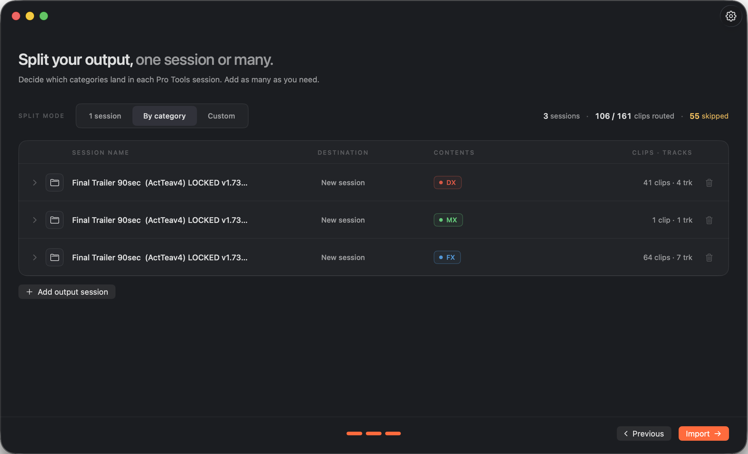Image resolution: width=748 pixels, height=454 pixels.
Task: Open the settings gear icon
Action: coord(731,16)
